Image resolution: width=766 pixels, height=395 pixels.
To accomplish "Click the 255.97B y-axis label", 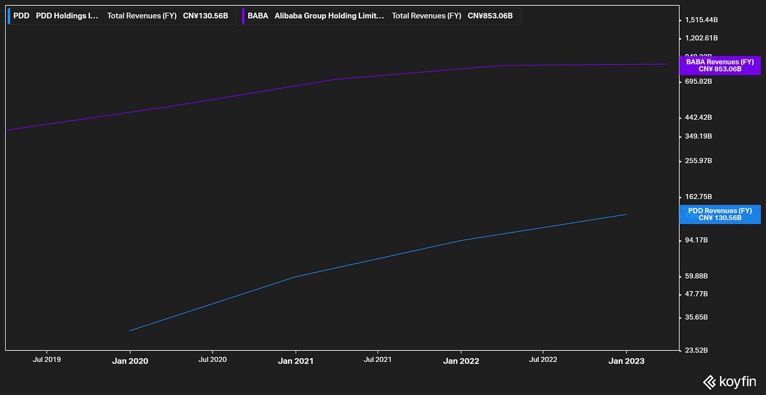I will [x=698, y=161].
